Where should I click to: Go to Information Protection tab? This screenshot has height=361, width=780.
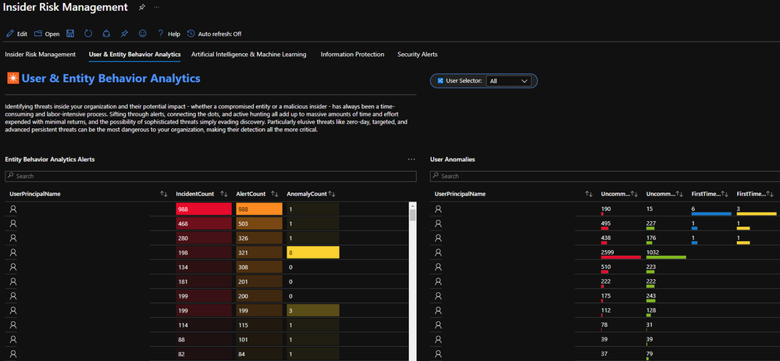pos(352,54)
